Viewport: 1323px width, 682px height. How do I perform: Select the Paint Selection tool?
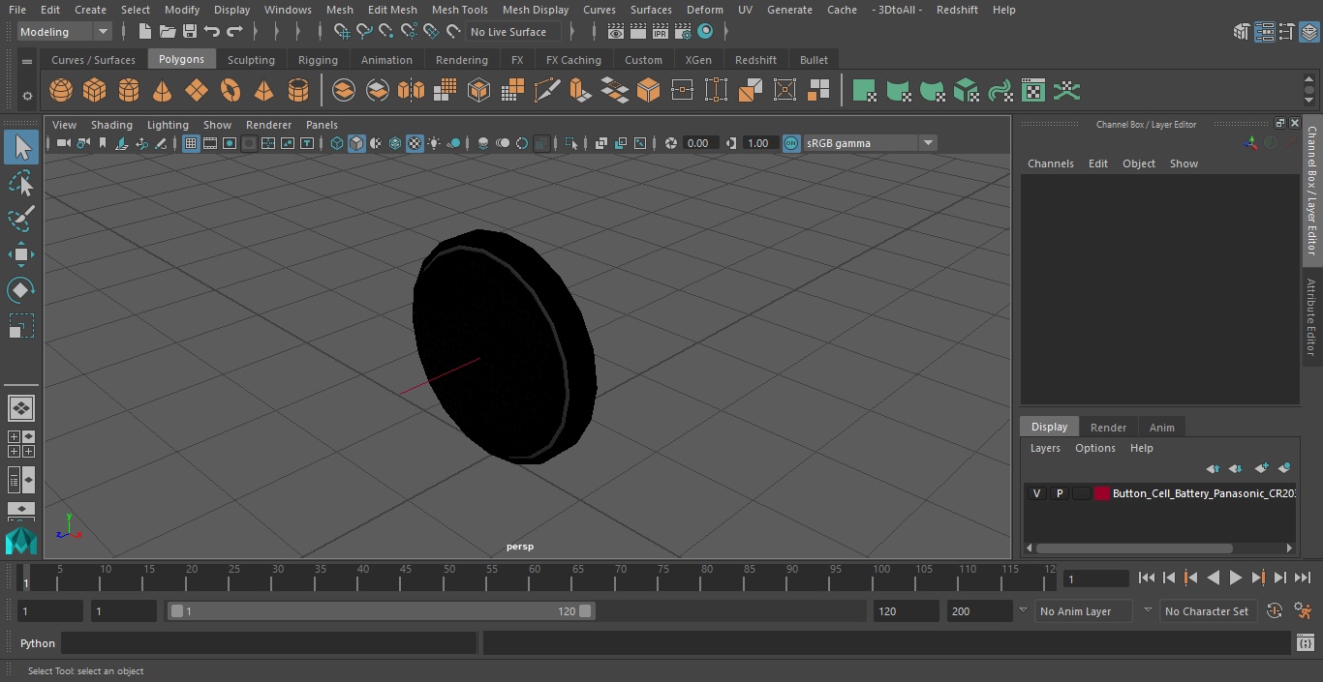21,219
